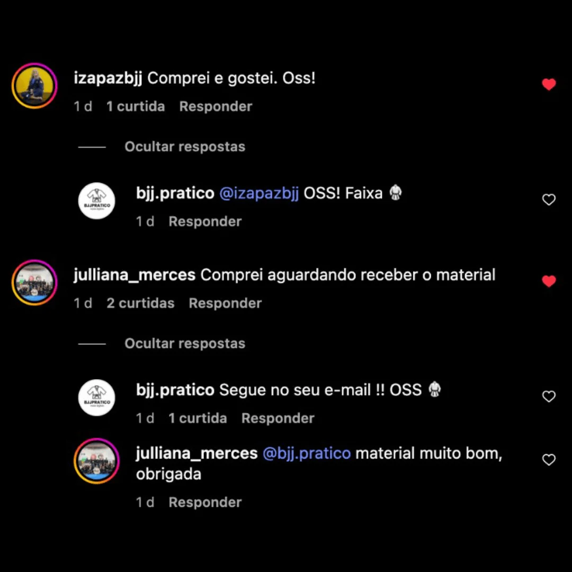Open bjj.pratico avatar beside 'Segue no seu e-mail'
This screenshot has width=572, height=572.
[x=97, y=398]
